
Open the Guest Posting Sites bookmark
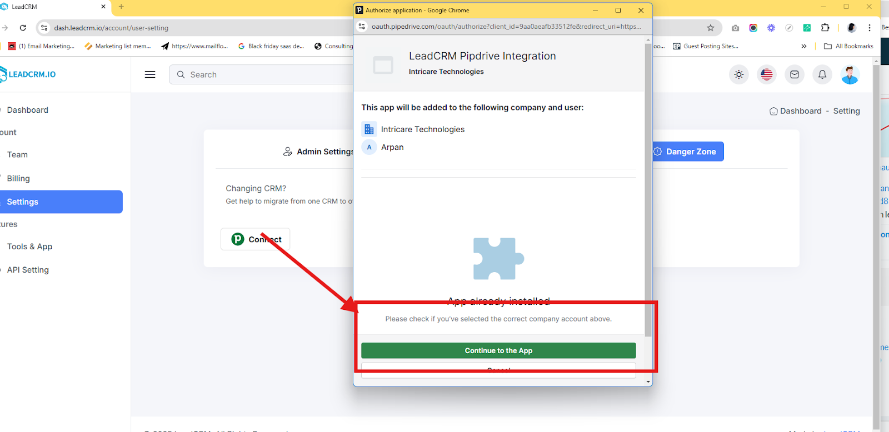[x=706, y=46]
